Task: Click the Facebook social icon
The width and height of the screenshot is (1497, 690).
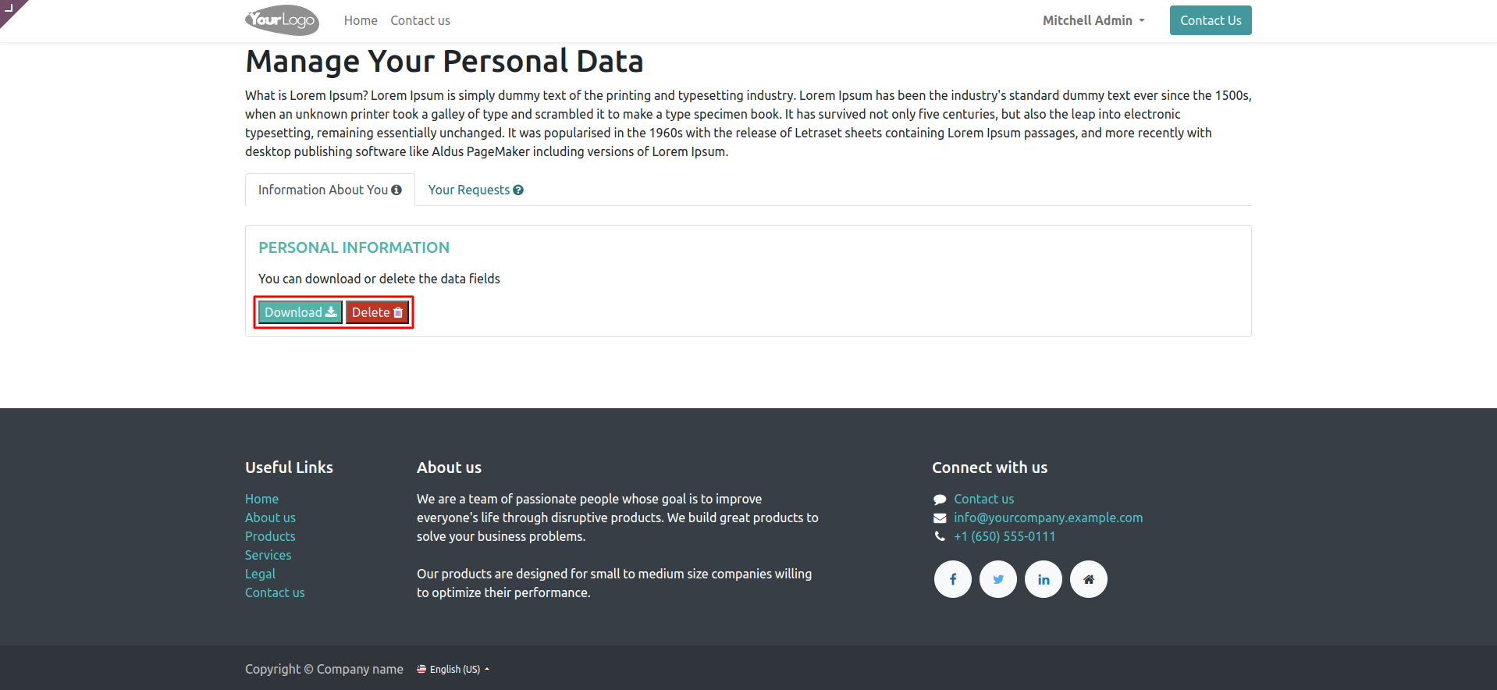Action: [952, 579]
